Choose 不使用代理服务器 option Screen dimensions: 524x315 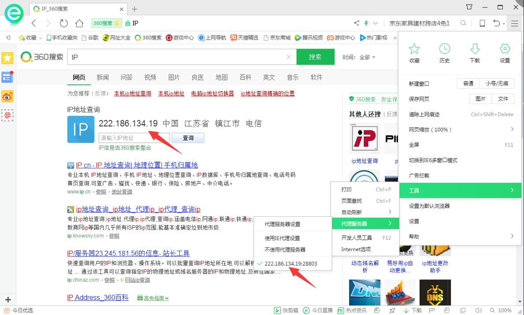(x=285, y=249)
